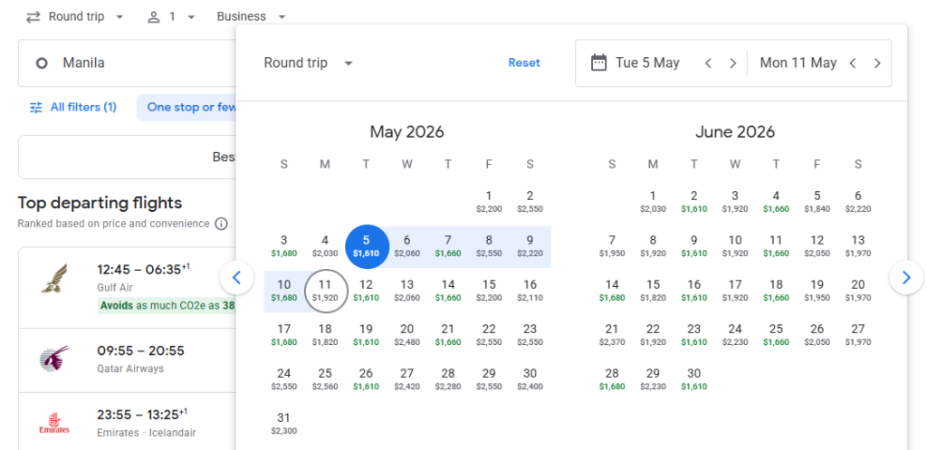Open the passenger count dropdown
Screen dimensions: 927x450
(x=171, y=16)
